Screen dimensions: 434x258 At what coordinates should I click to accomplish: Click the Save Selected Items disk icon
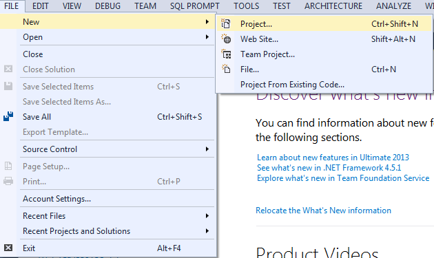pyautogui.click(x=8, y=86)
